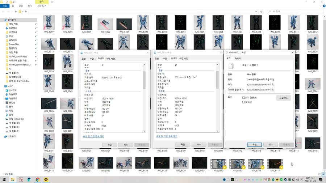Viewport: 326px width, 183px height.
Task: Enable 읽기 전용(R) read-only checkbox
Action: point(243,98)
